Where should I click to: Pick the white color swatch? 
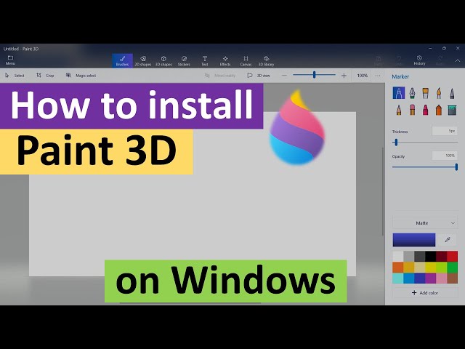(397, 257)
